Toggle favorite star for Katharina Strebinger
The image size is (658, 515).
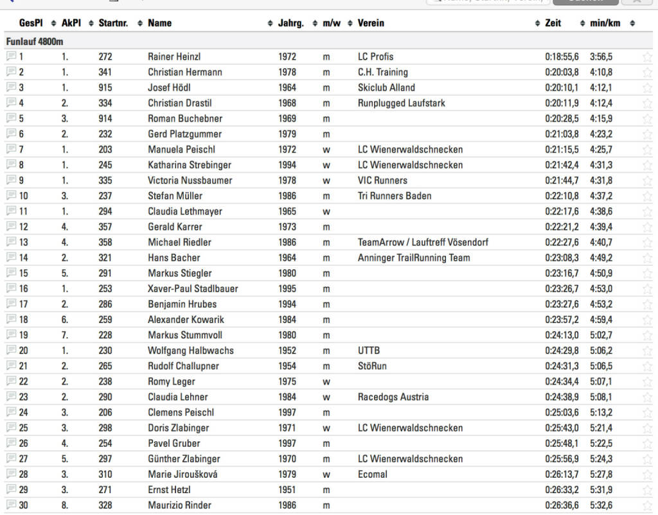647,165
